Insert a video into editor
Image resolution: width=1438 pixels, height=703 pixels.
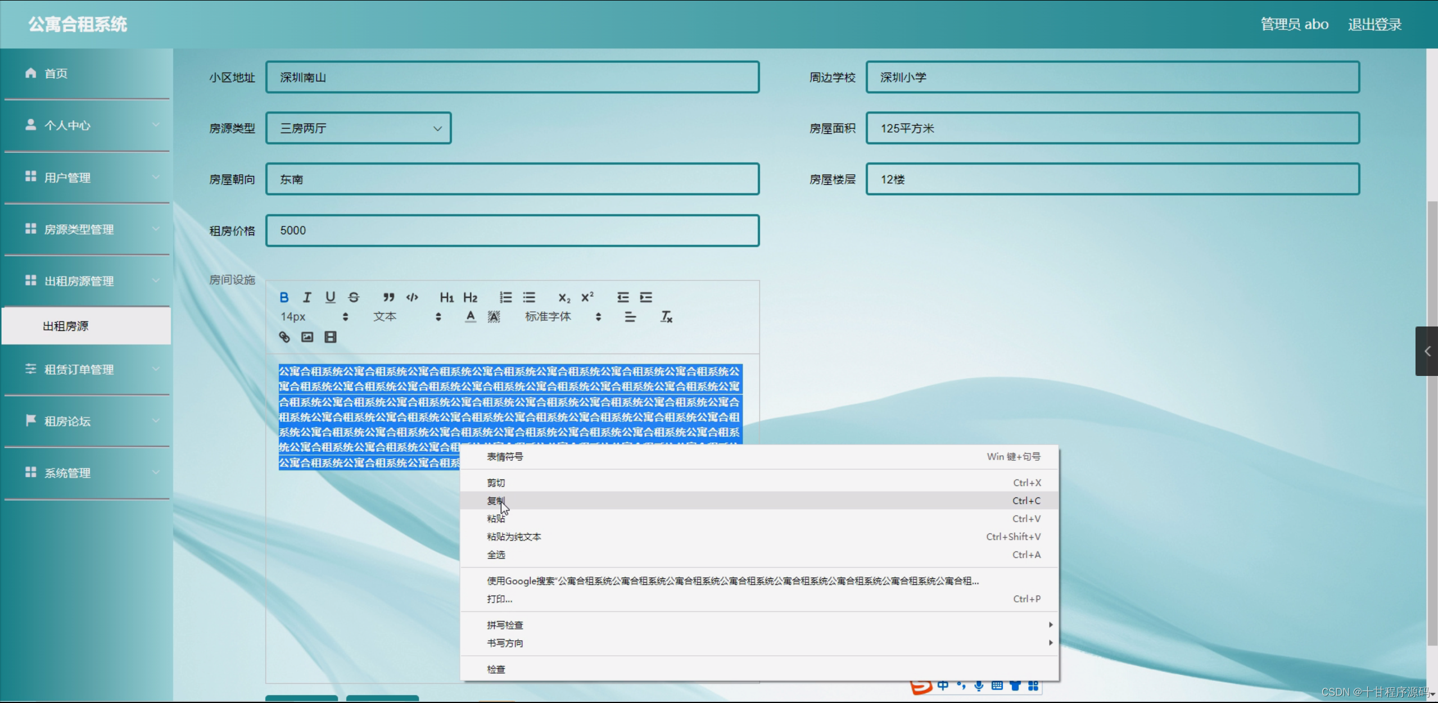331,337
